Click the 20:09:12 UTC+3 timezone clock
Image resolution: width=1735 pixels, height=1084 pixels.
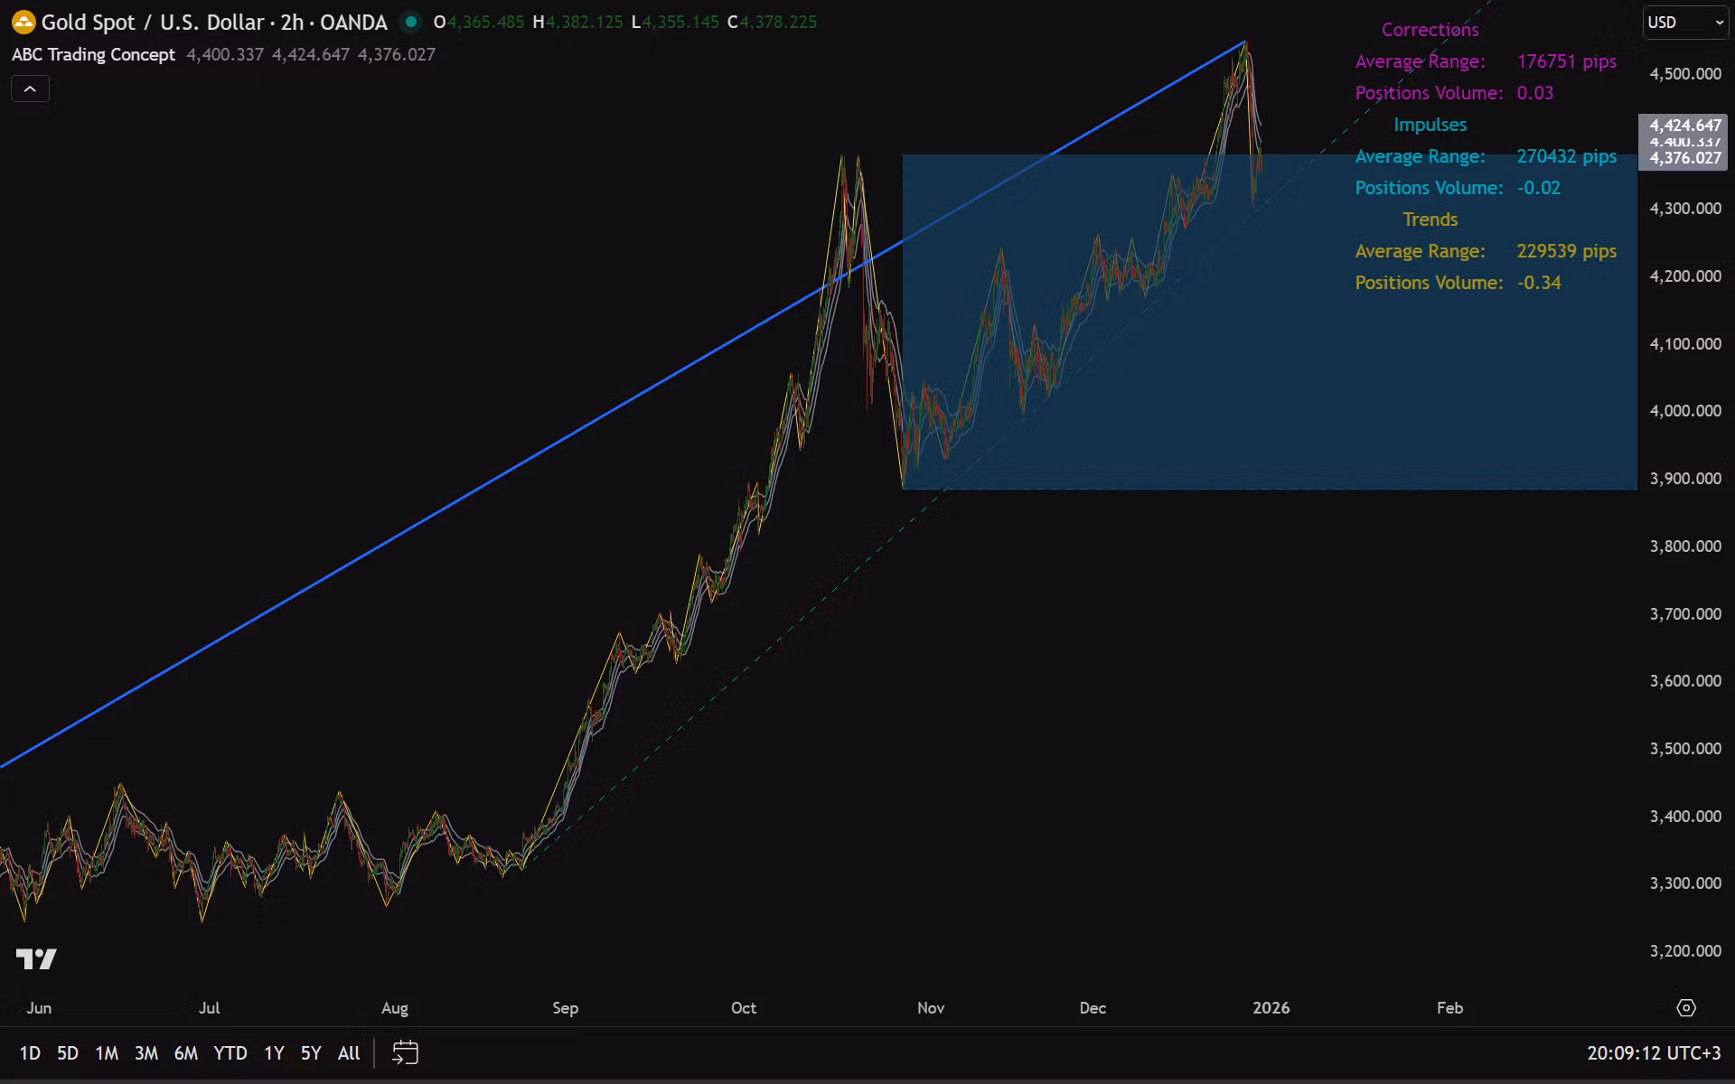pos(1653,1053)
